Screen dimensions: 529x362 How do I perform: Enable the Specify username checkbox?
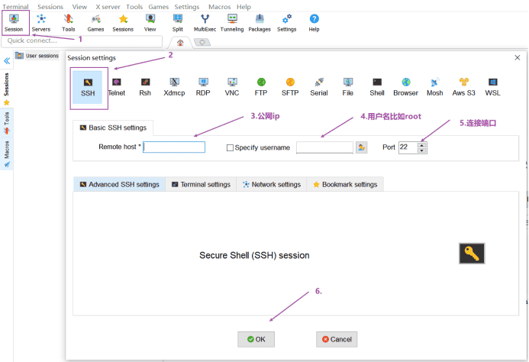(230, 147)
